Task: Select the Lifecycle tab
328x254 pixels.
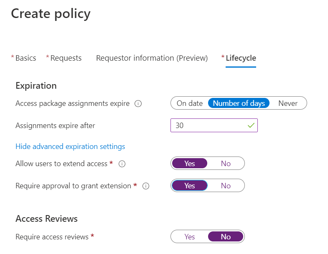Action: tap(241, 58)
